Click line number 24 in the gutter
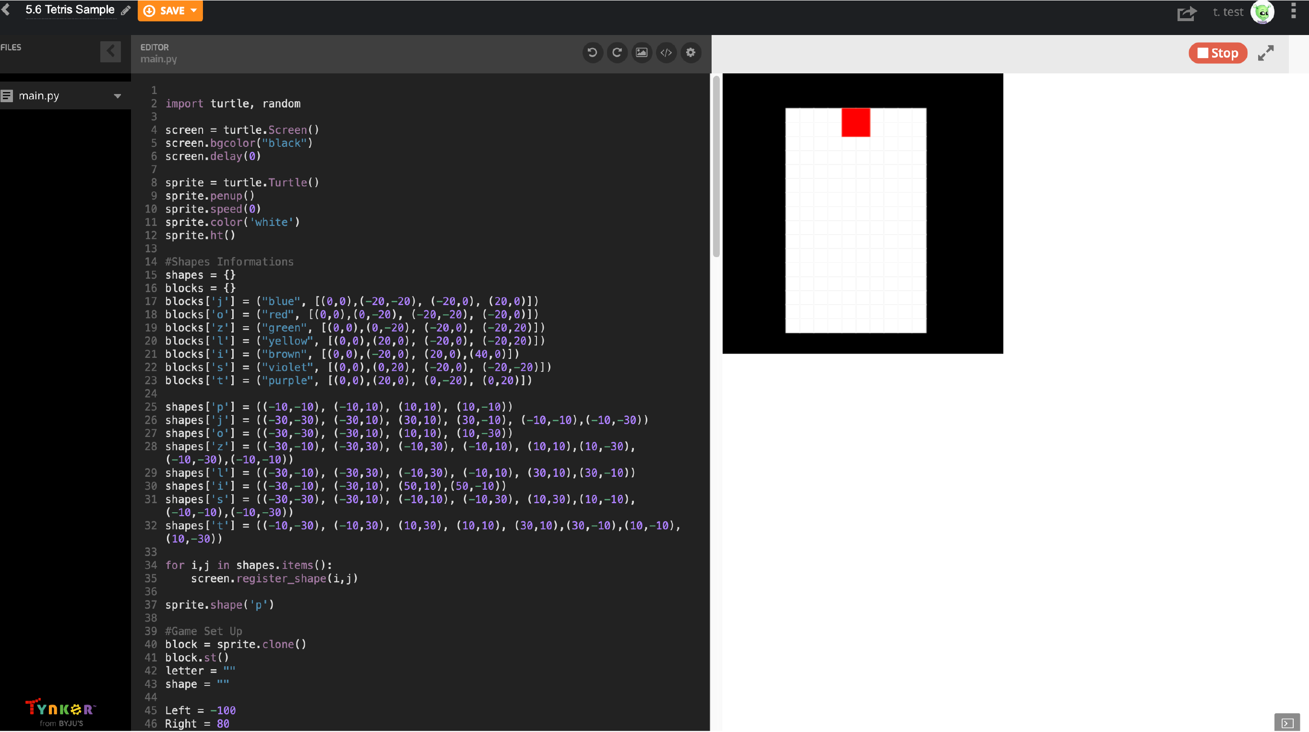Viewport: 1309px width, 732px height. [151, 394]
